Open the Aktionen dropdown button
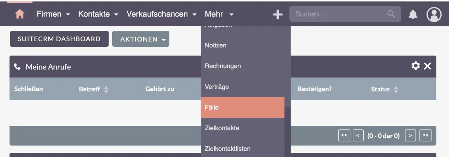This screenshot has width=449, height=157. coord(140,39)
